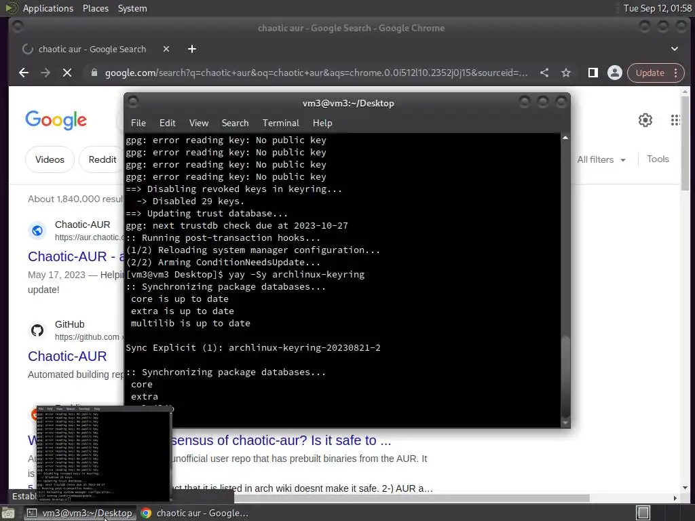The image size is (695, 521).
Task: Click the show desktop icon in the taskbar
Action: [x=8, y=513]
